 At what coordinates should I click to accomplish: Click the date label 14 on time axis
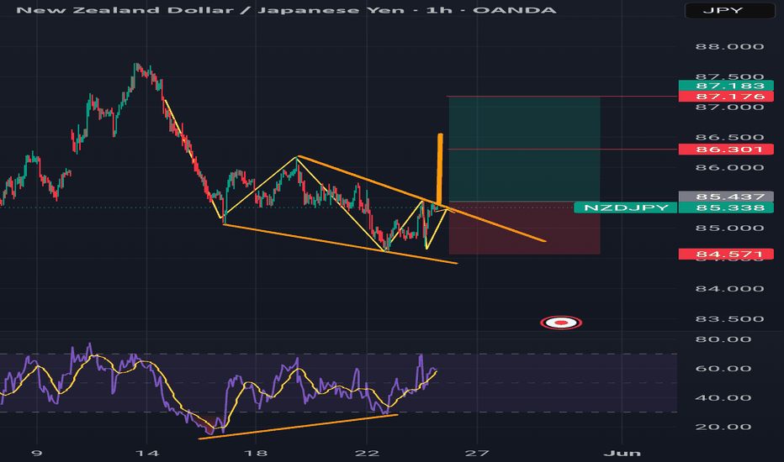(x=147, y=453)
